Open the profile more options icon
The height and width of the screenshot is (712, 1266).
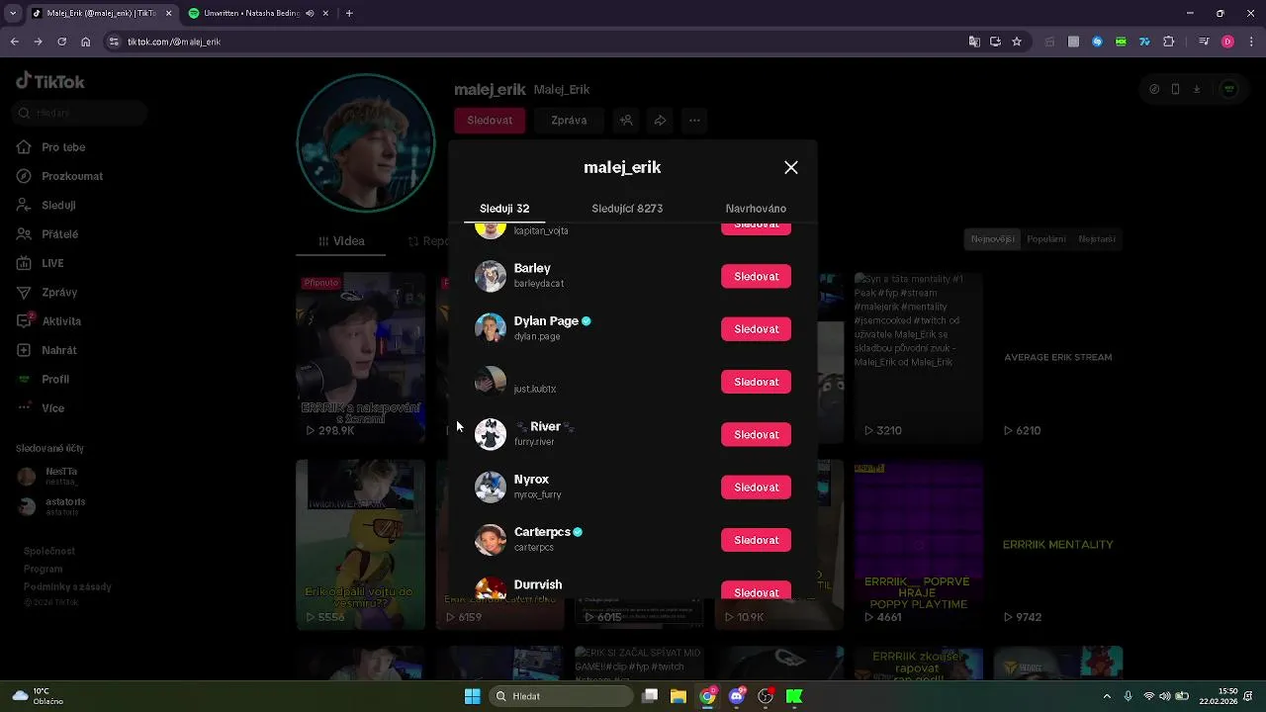point(694,121)
